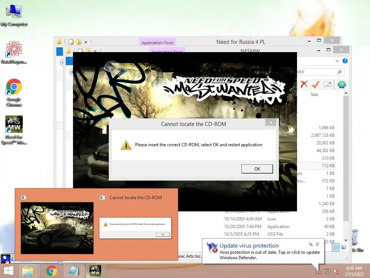Screen dimensions: 370x278
Task: Close the Cannot locate the CD-ROM dialog
Action: [x=271, y=122]
